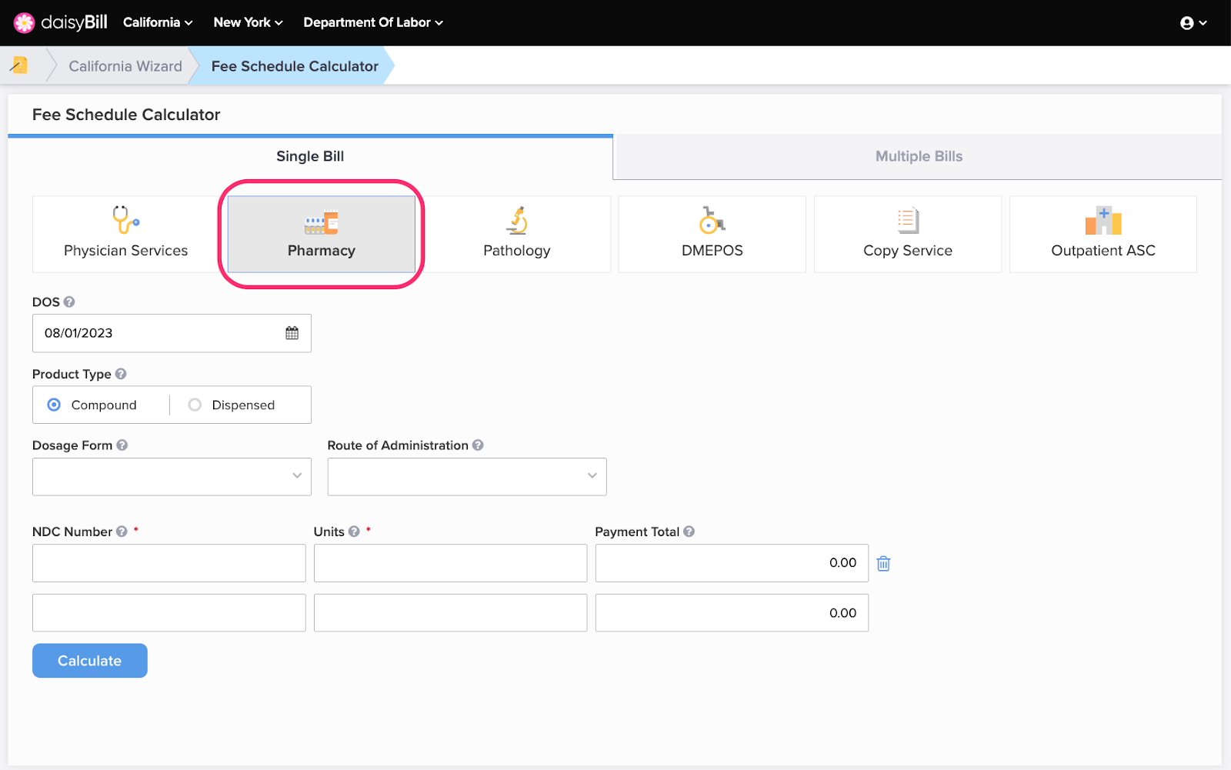Click the Calculate button
Screen dimensions: 1231x770
[90, 661]
